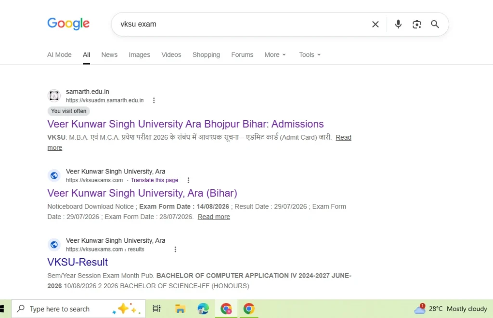Switch to the Forums tab

pos(242,55)
